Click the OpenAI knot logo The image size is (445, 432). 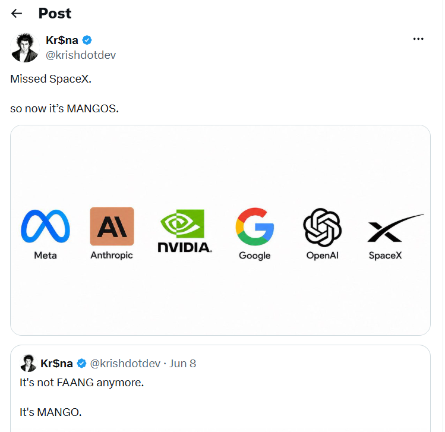coord(322,227)
